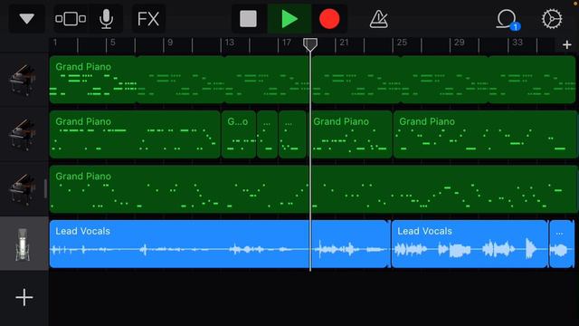Screen dimensions: 579x326
Task: Click bar 21 on the timeline ruler
Action: pyautogui.click(x=344, y=43)
